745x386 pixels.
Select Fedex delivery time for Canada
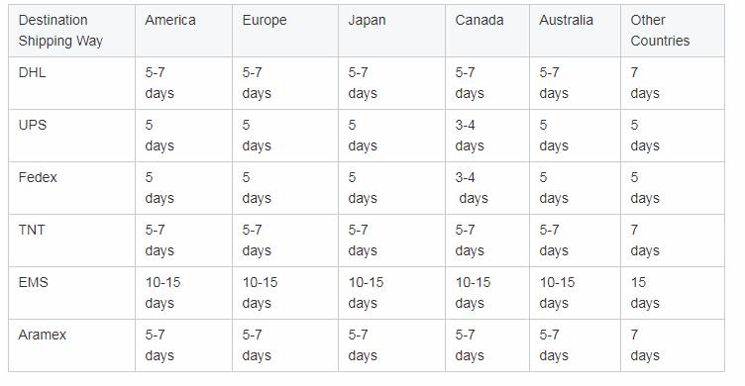click(x=487, y=188)
